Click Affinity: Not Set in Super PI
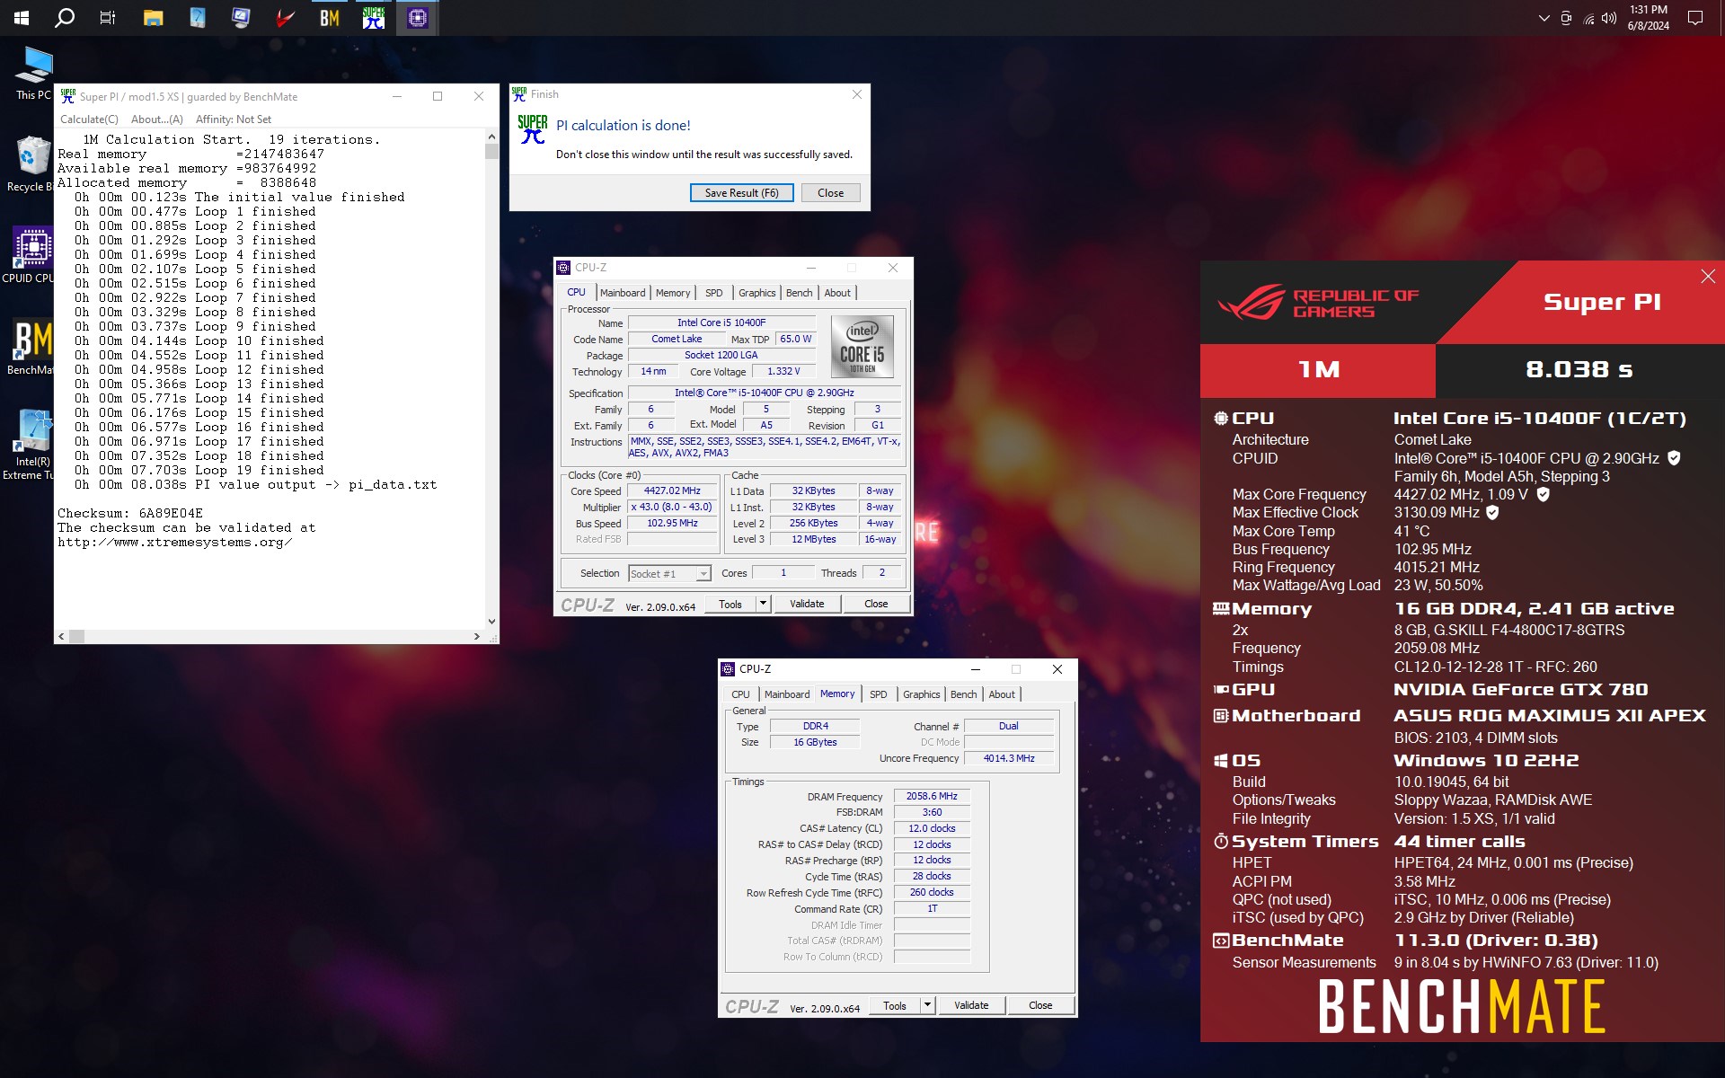The height and width of the screenshot is (1078, 1725). [x=234, y=119]
